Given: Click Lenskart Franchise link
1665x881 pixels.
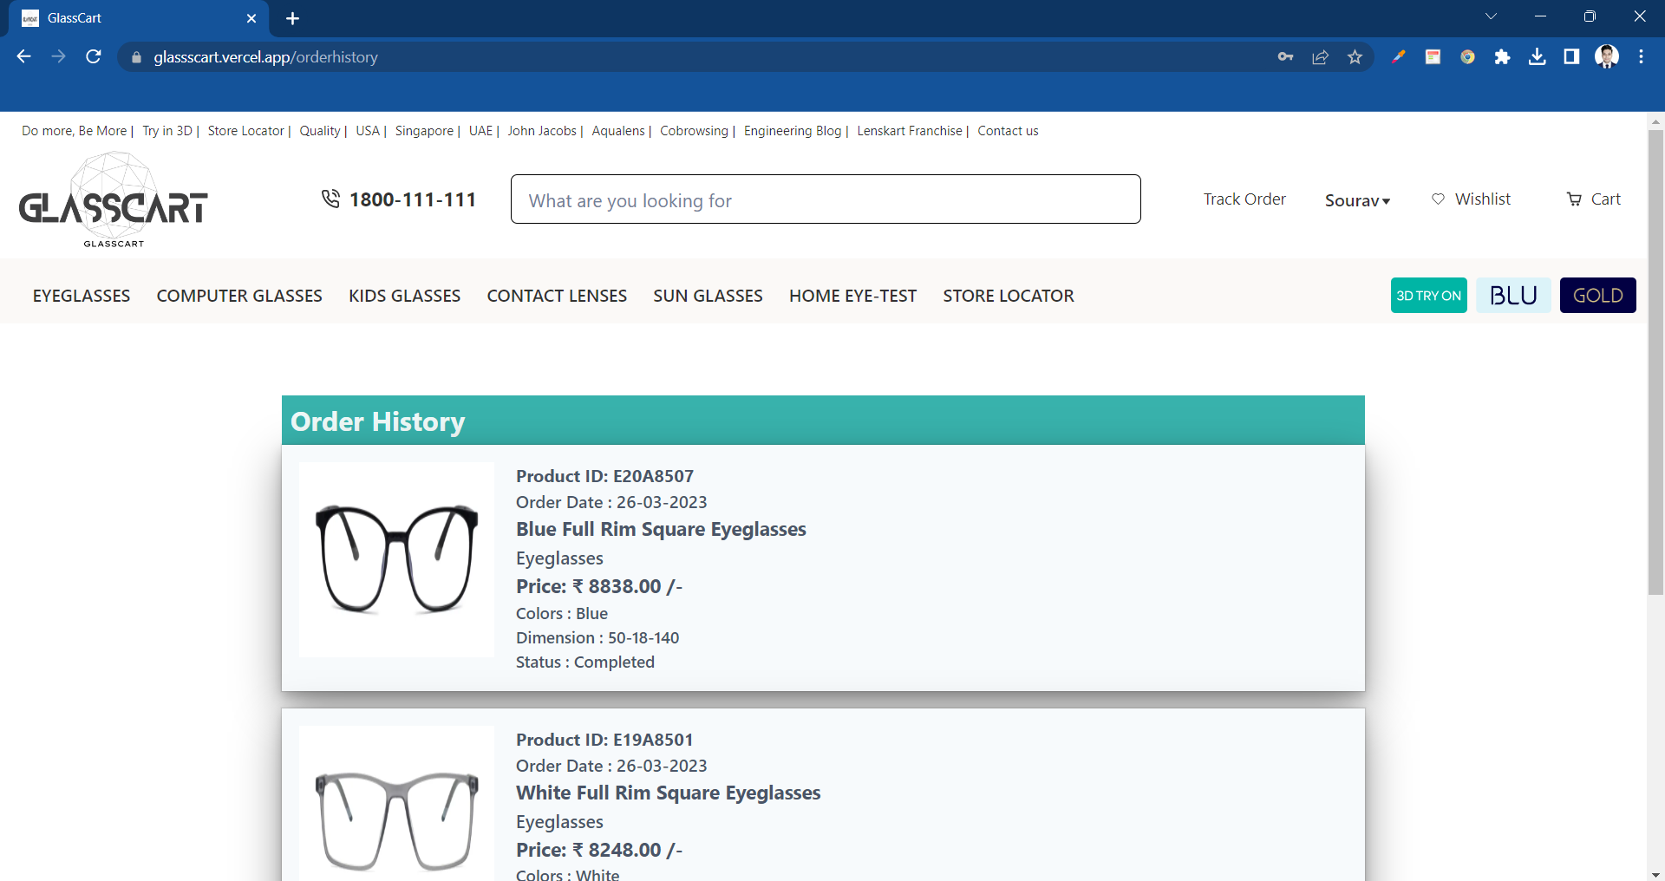Looking at the screenshot, I should [910, 131].
